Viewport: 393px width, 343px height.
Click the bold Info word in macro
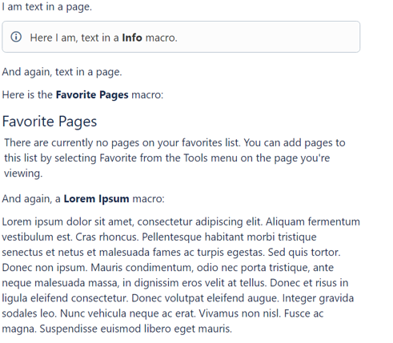point(132,38)
